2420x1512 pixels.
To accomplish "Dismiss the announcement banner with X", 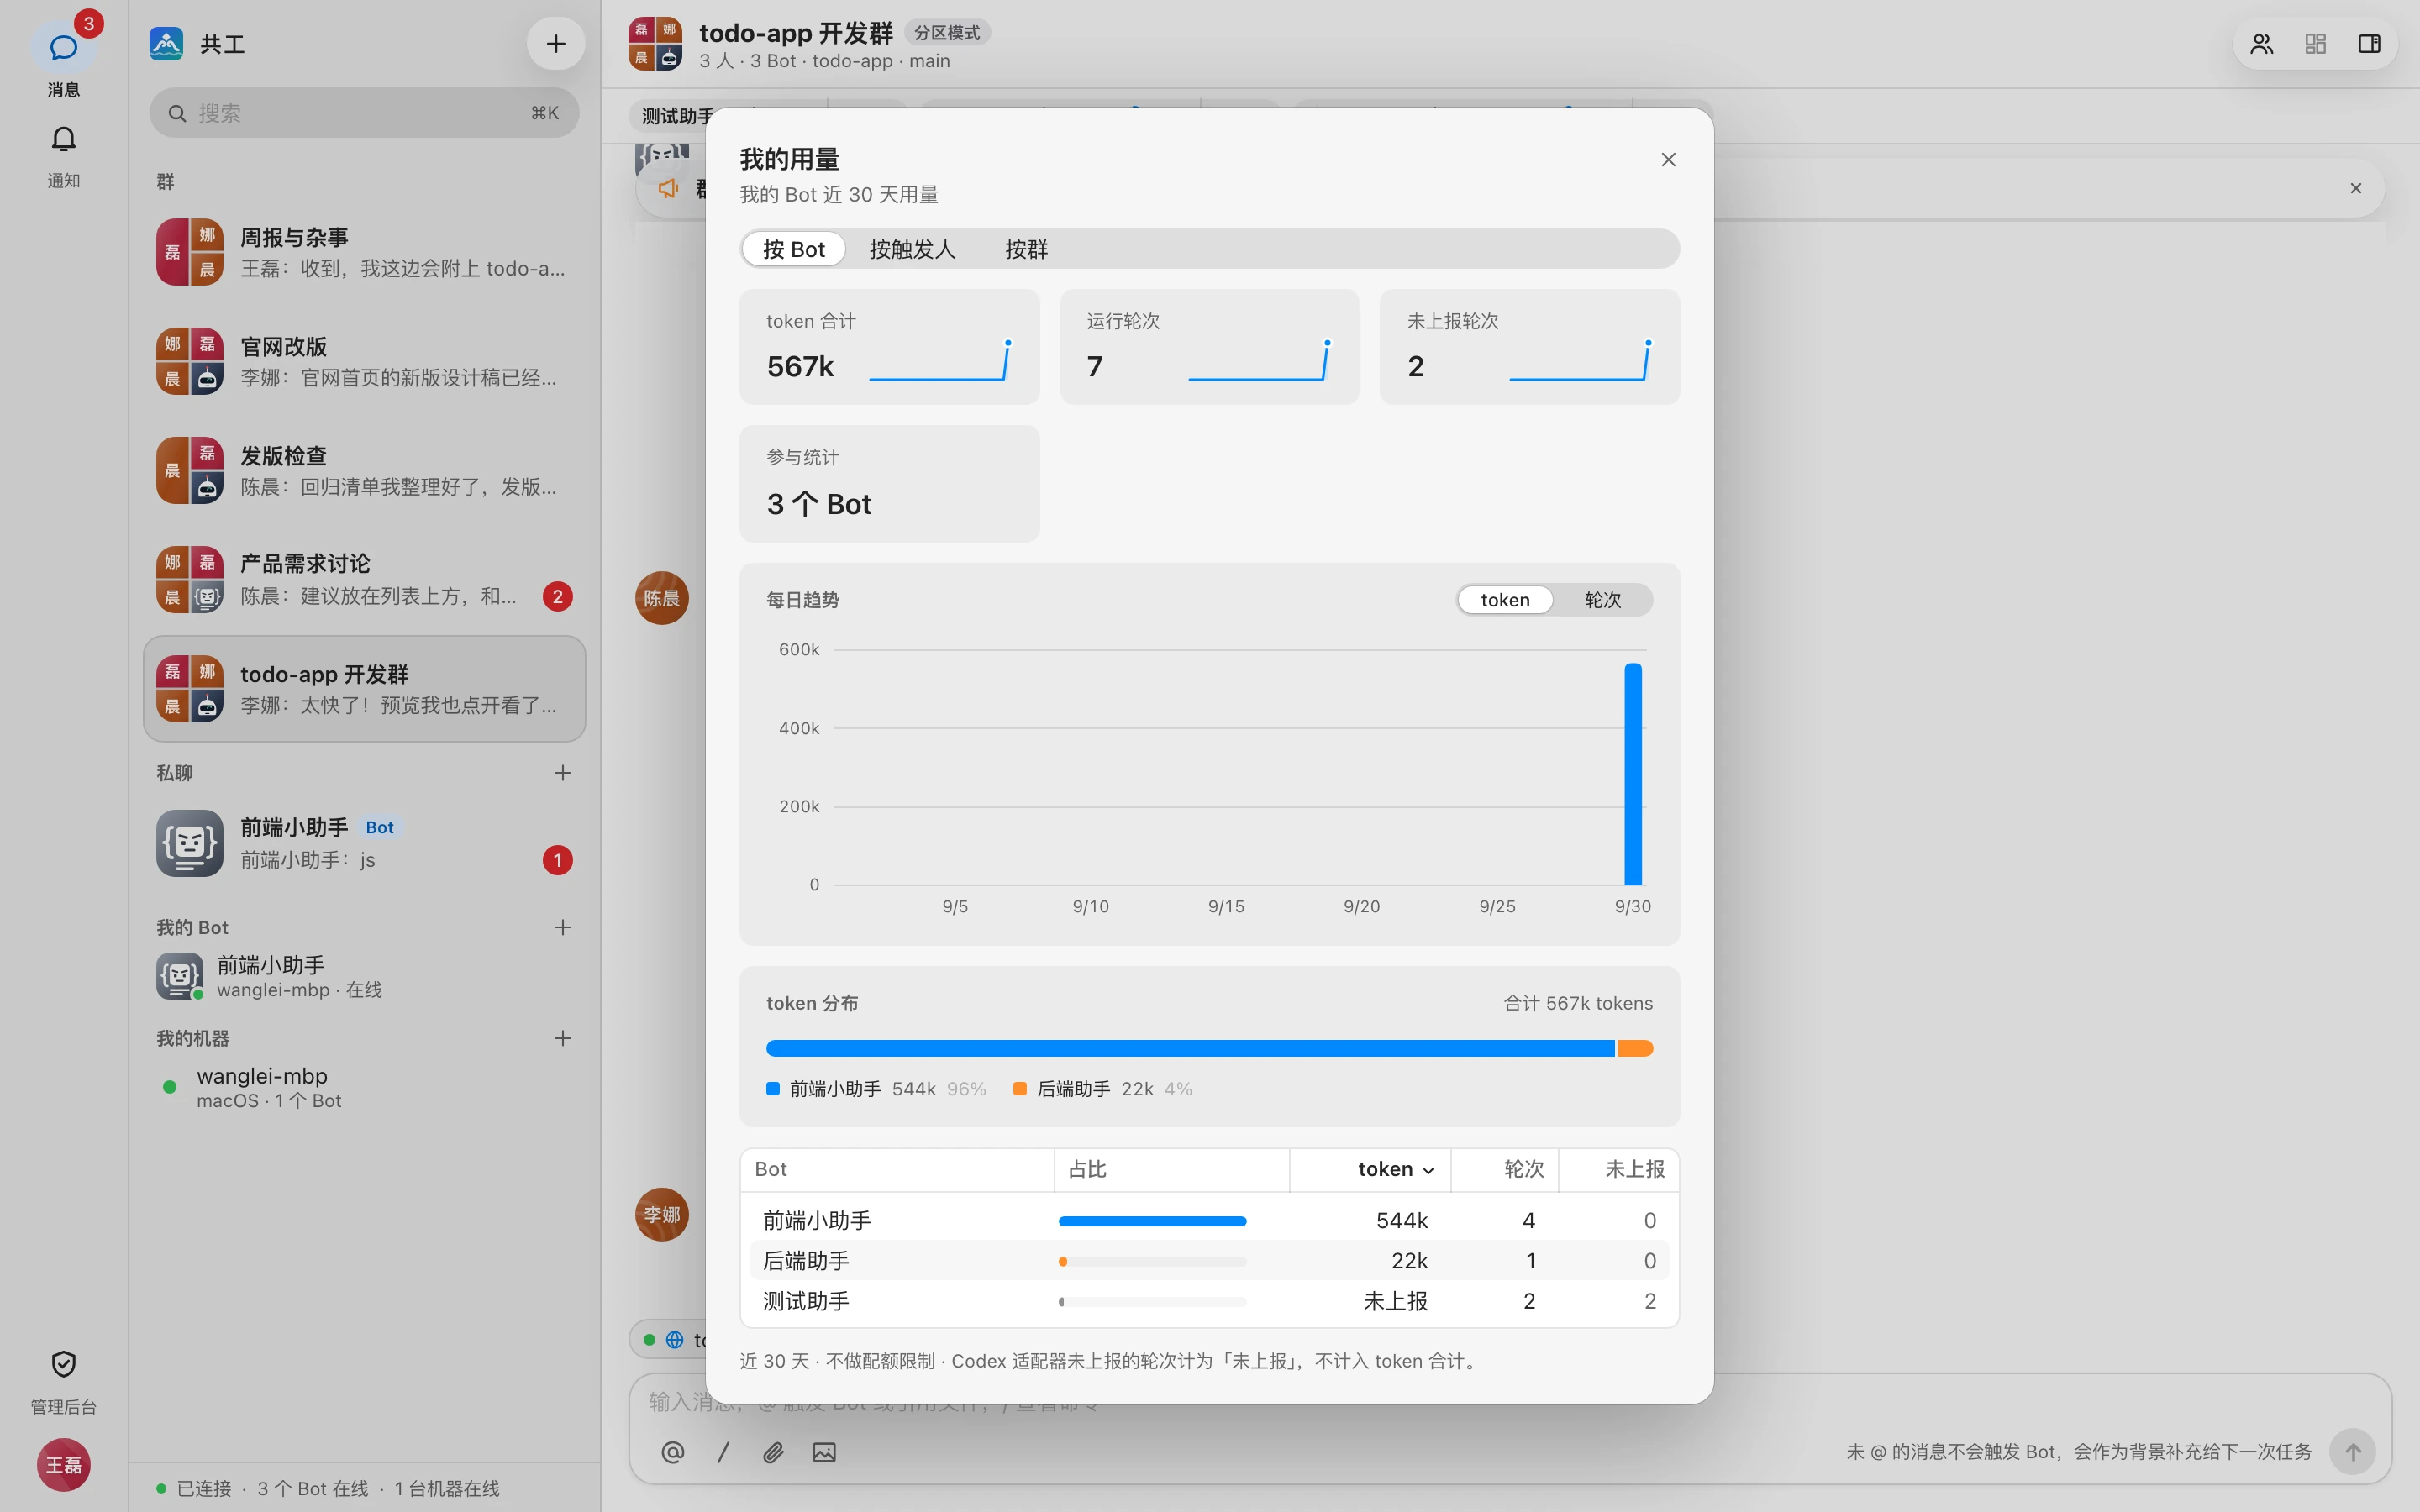I will (x=2356, y=188).
